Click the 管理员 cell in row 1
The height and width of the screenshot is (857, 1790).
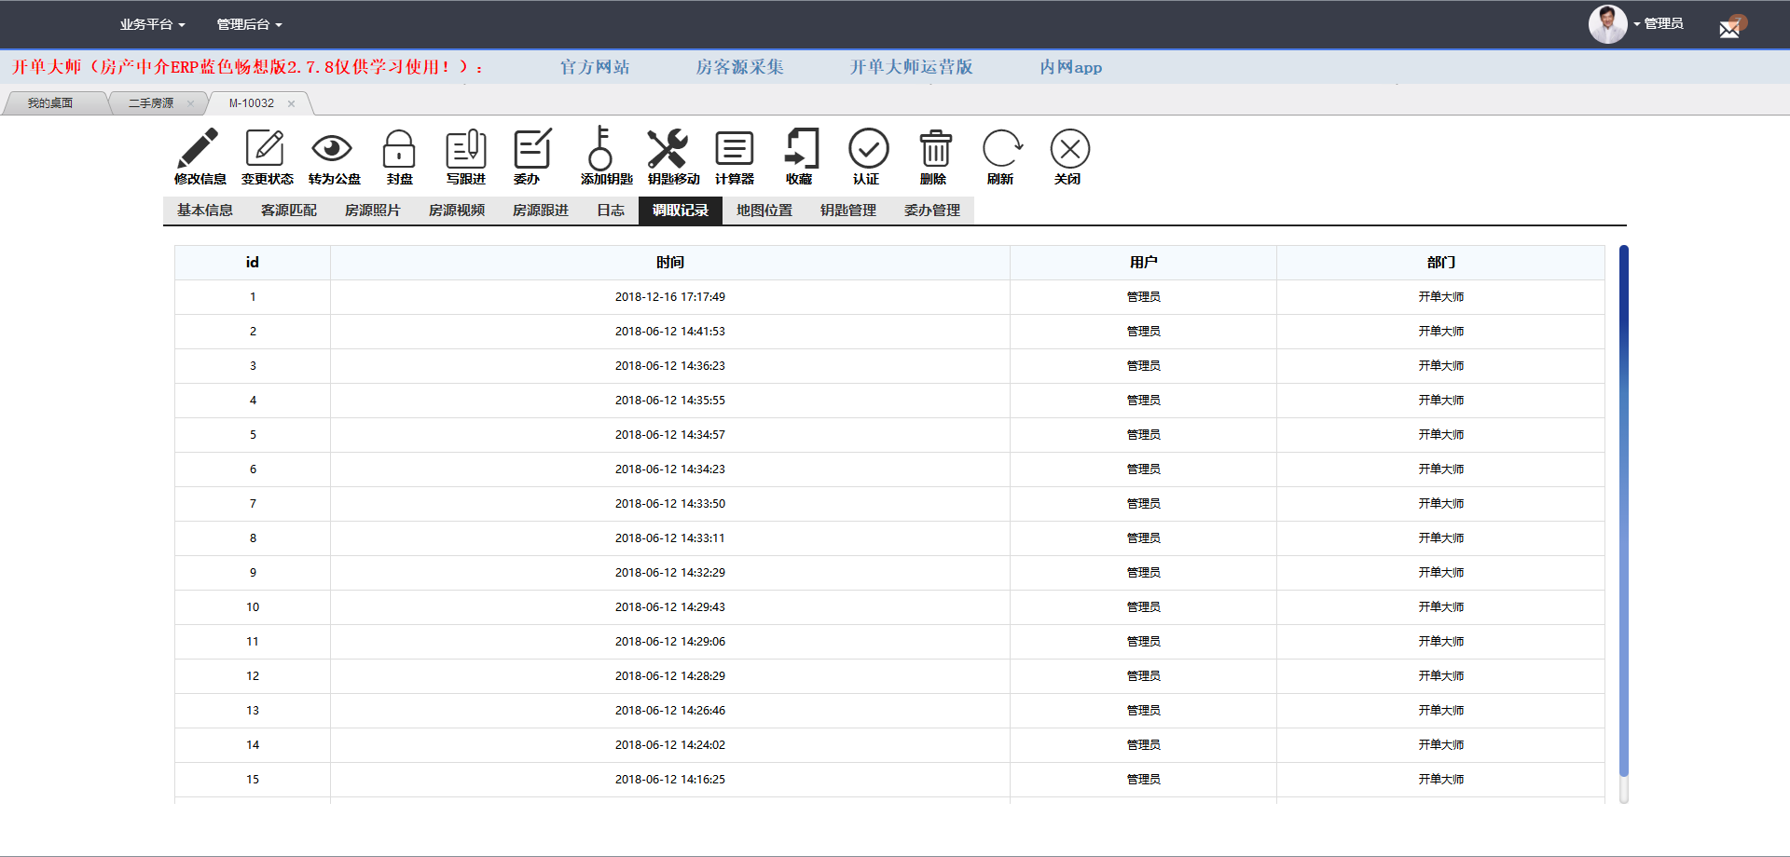coord(1143,297)
